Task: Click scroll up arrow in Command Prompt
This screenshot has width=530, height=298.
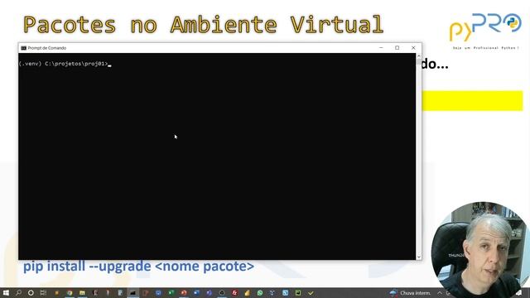Action: [x=419, y=56]
